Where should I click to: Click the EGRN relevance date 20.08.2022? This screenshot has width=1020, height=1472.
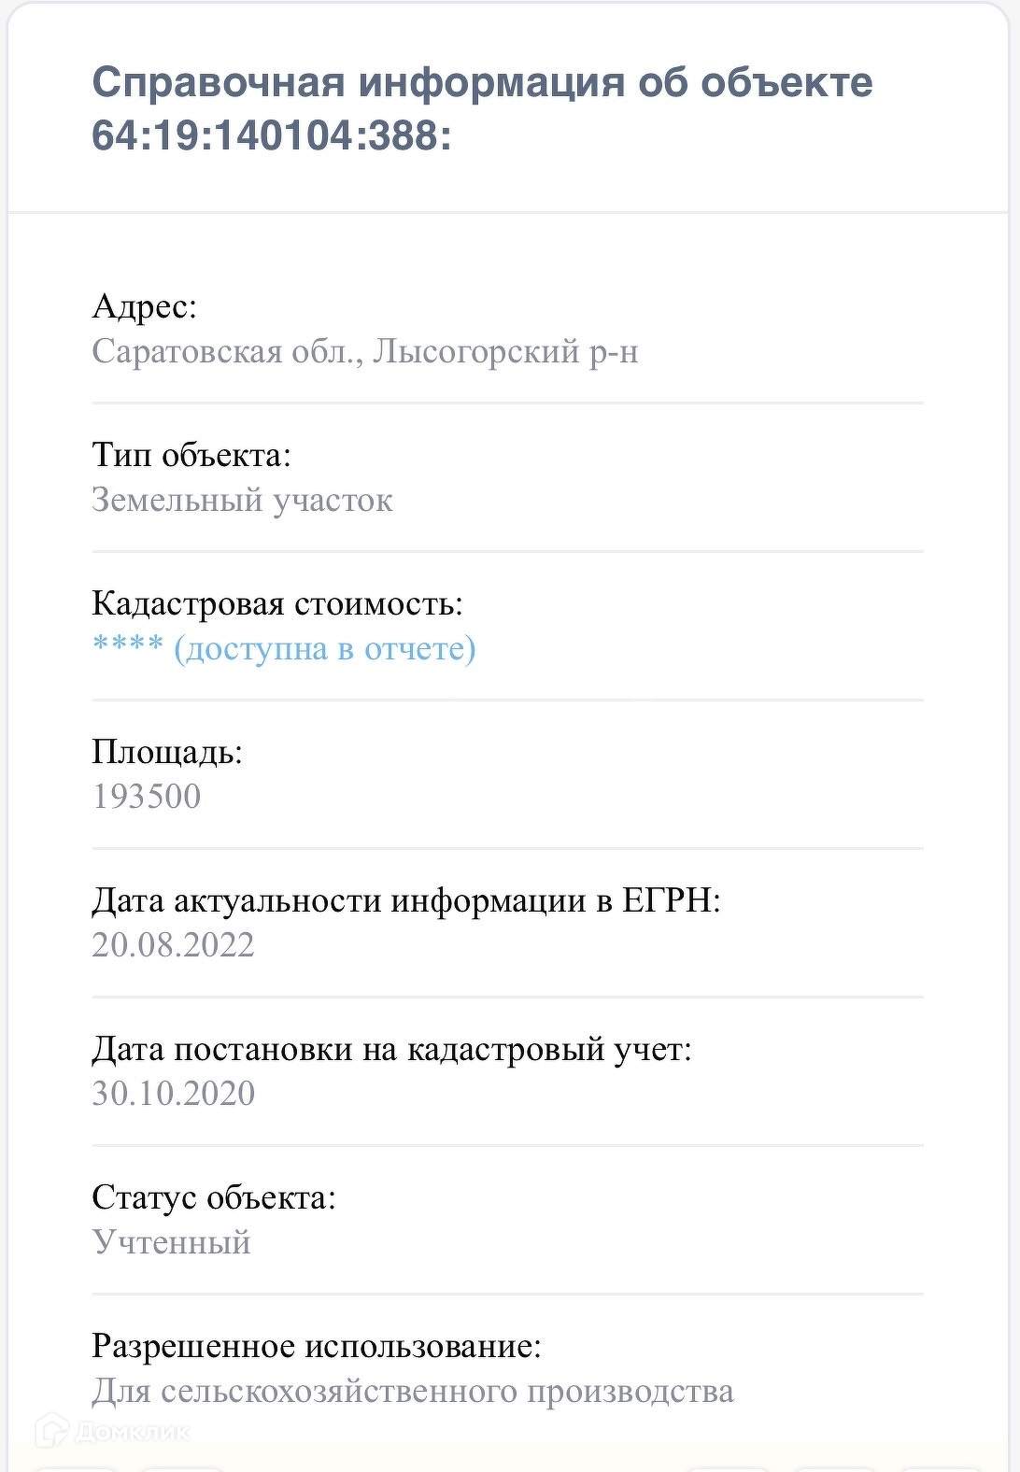click(x=173, y=945)
